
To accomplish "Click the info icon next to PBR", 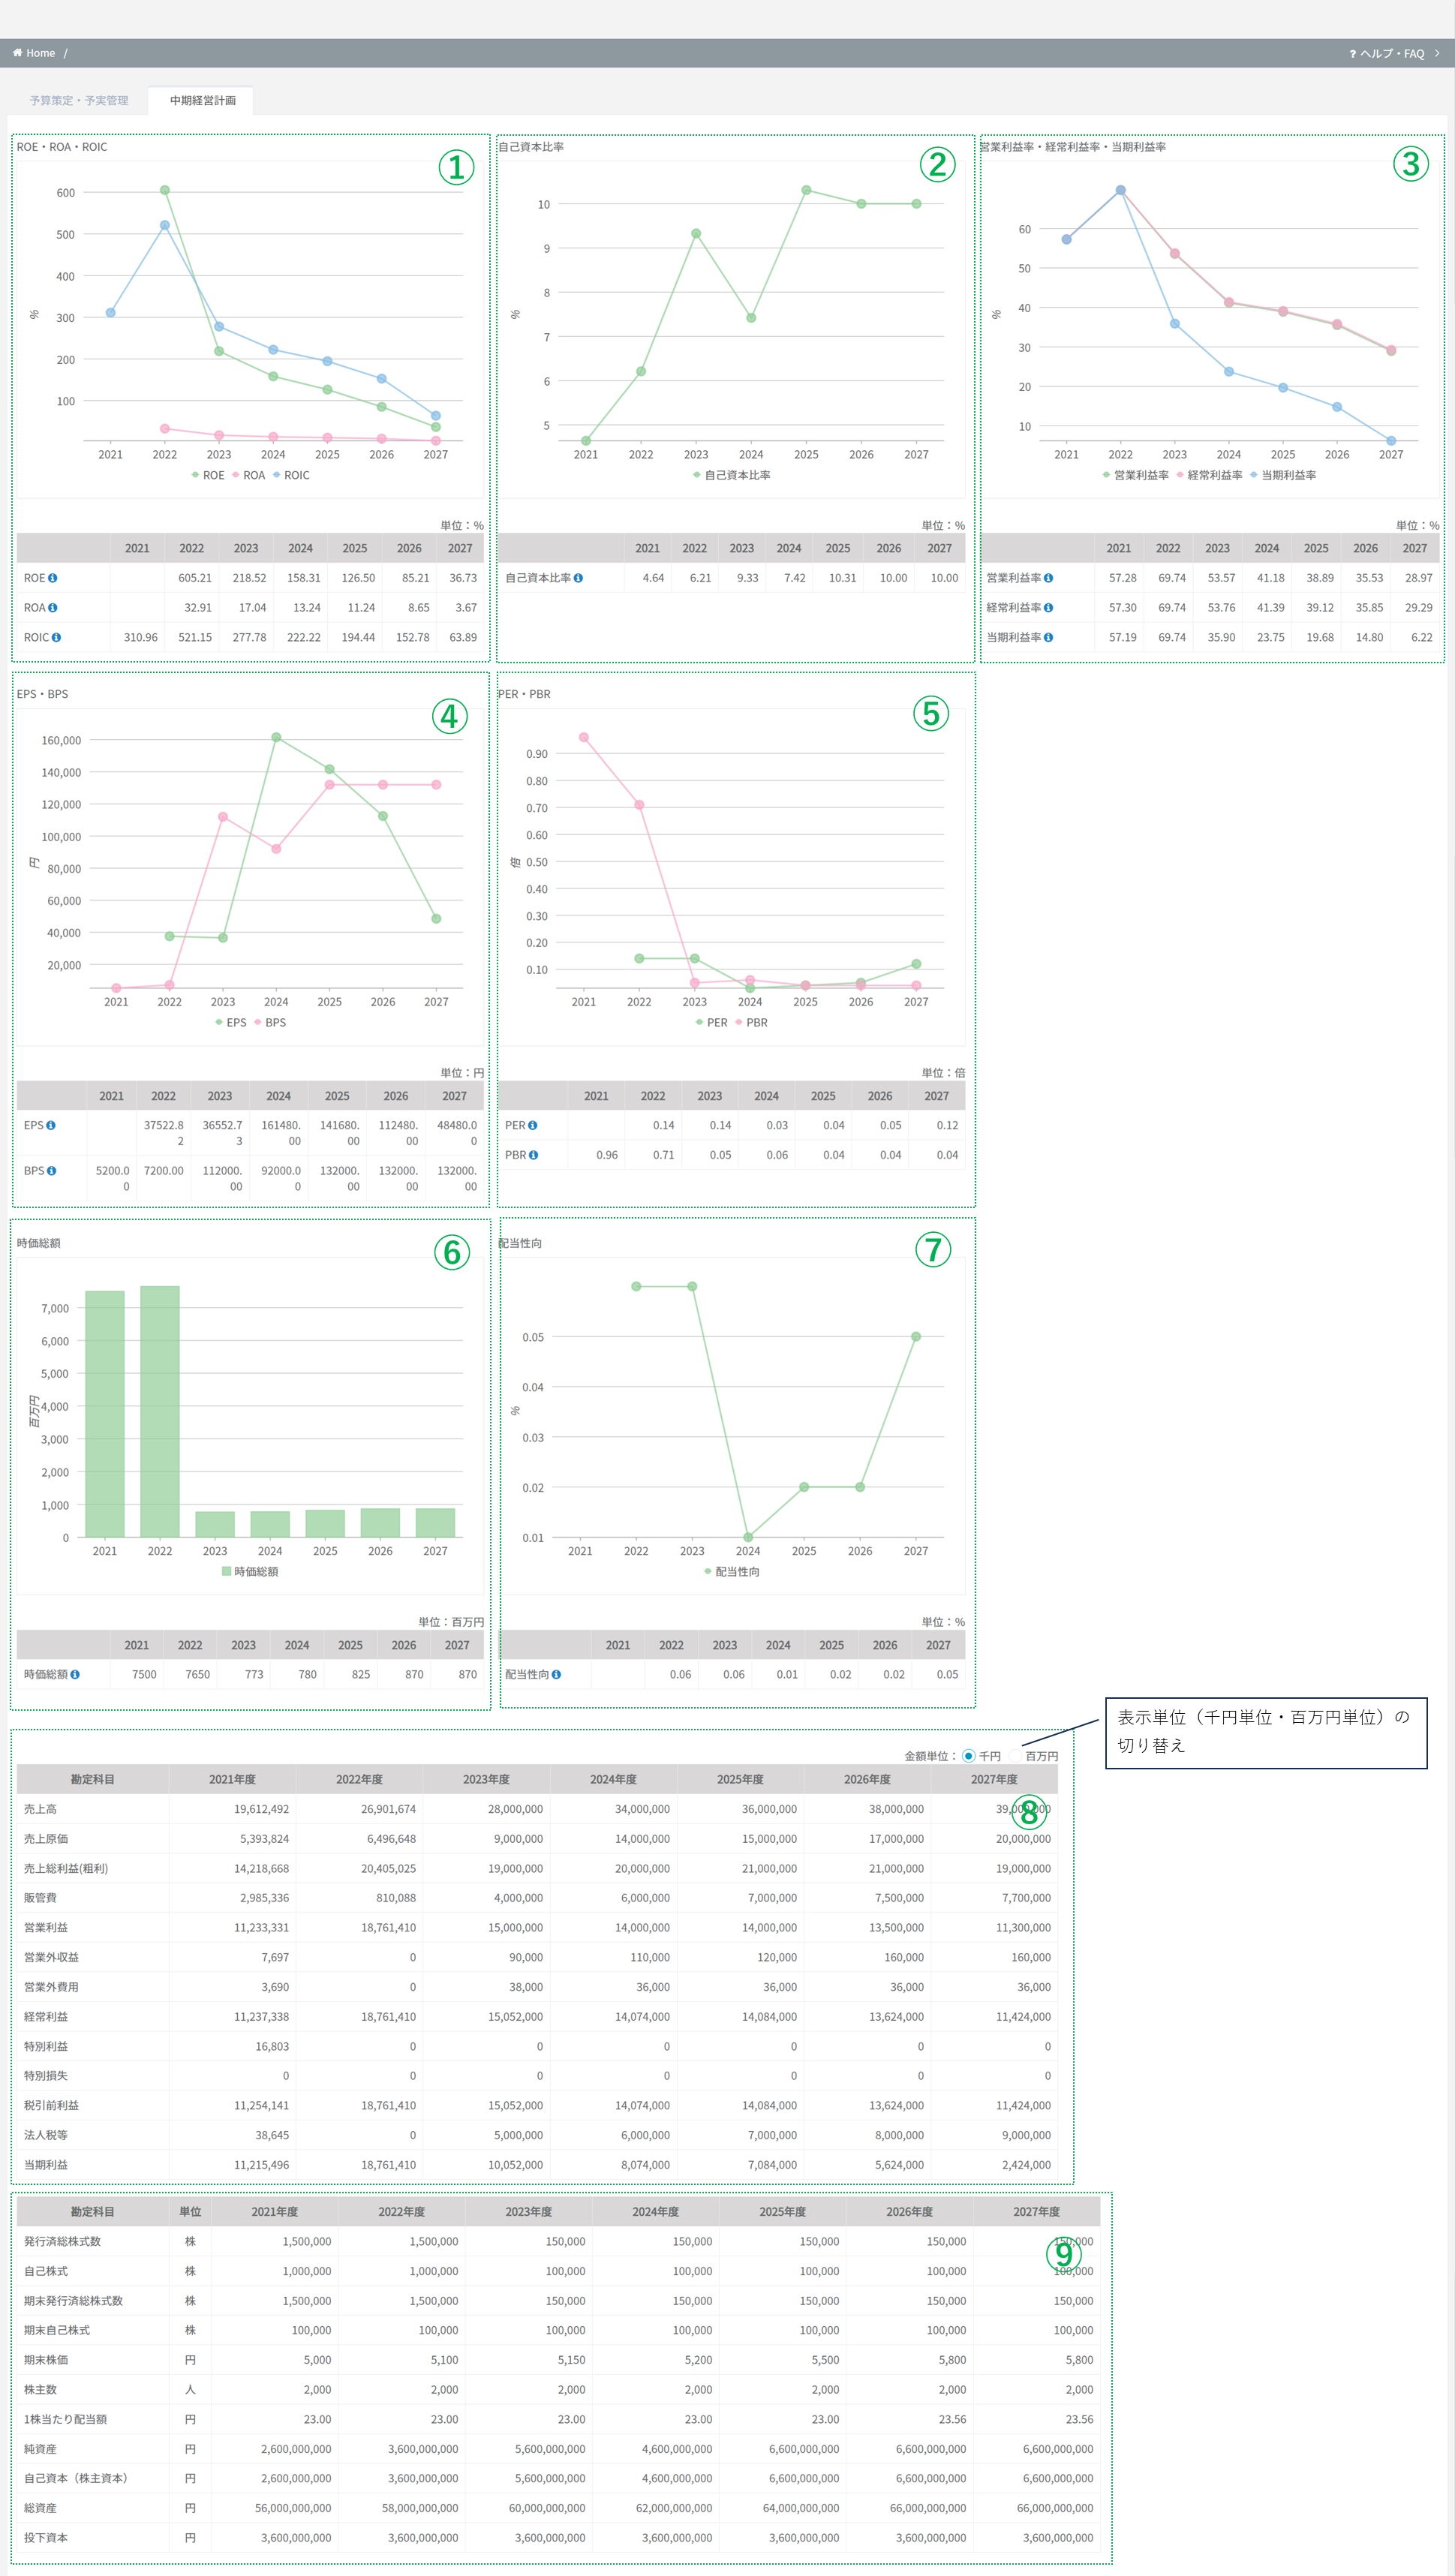I will point(533,1155).
